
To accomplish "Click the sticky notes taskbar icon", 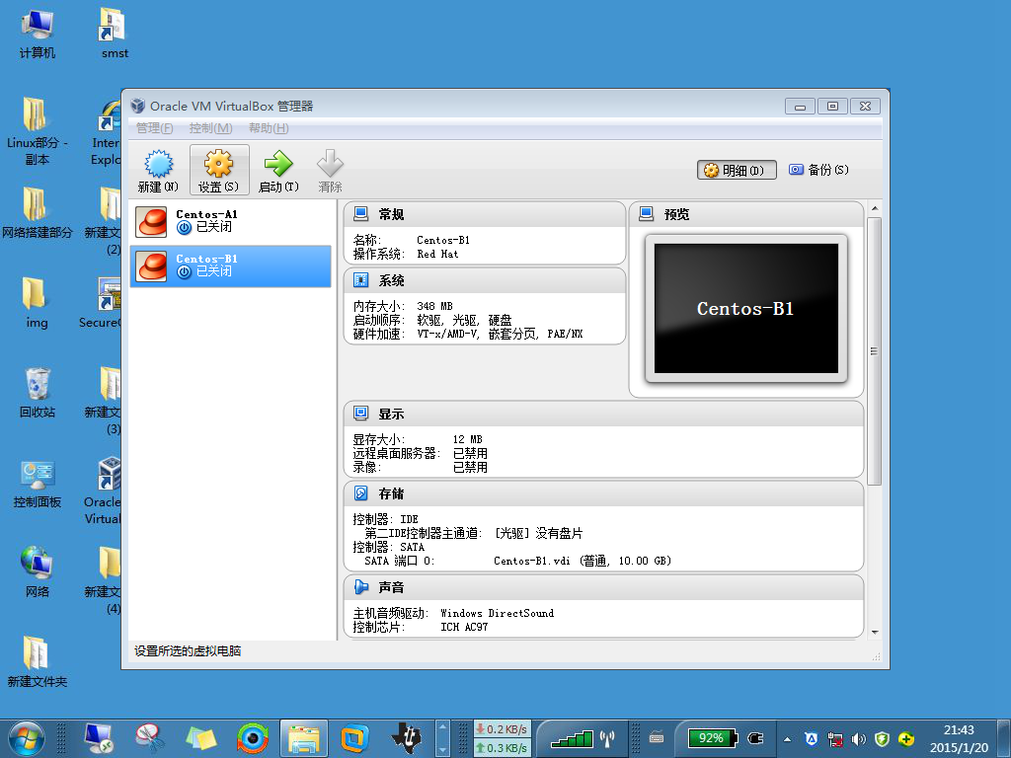I will tap(200, 738).
